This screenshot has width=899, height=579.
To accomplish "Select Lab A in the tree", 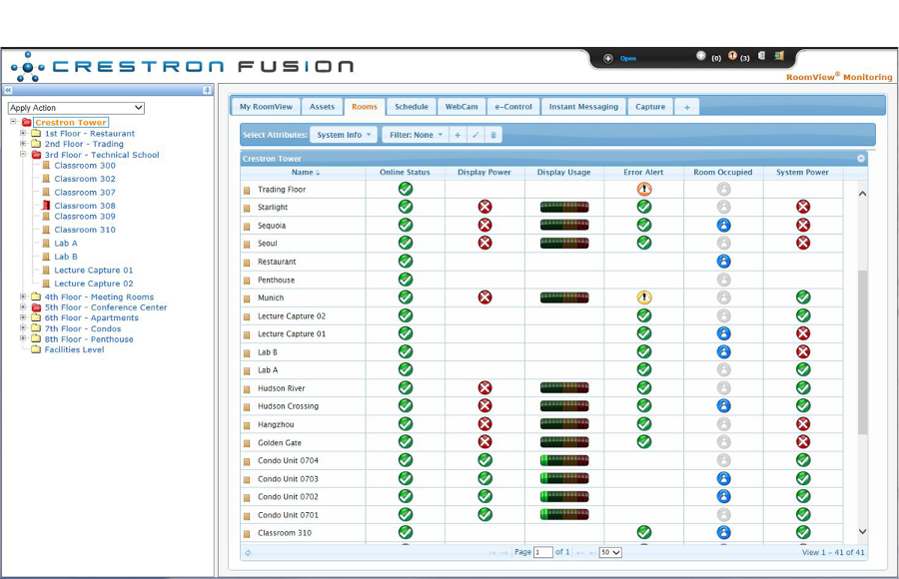I will coord(66,243).
